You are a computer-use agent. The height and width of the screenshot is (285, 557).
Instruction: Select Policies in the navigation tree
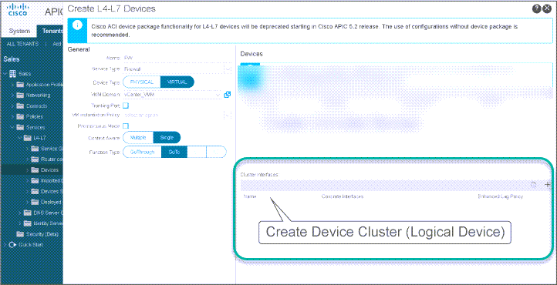pos(35,116)
